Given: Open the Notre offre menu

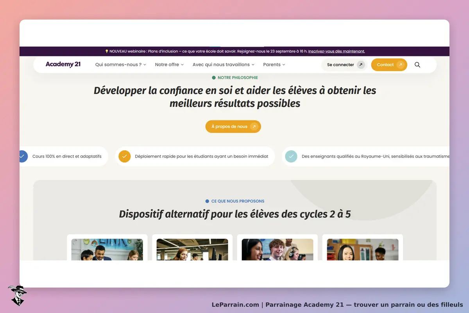Looking at the screenshot, I should pos(169,65).
